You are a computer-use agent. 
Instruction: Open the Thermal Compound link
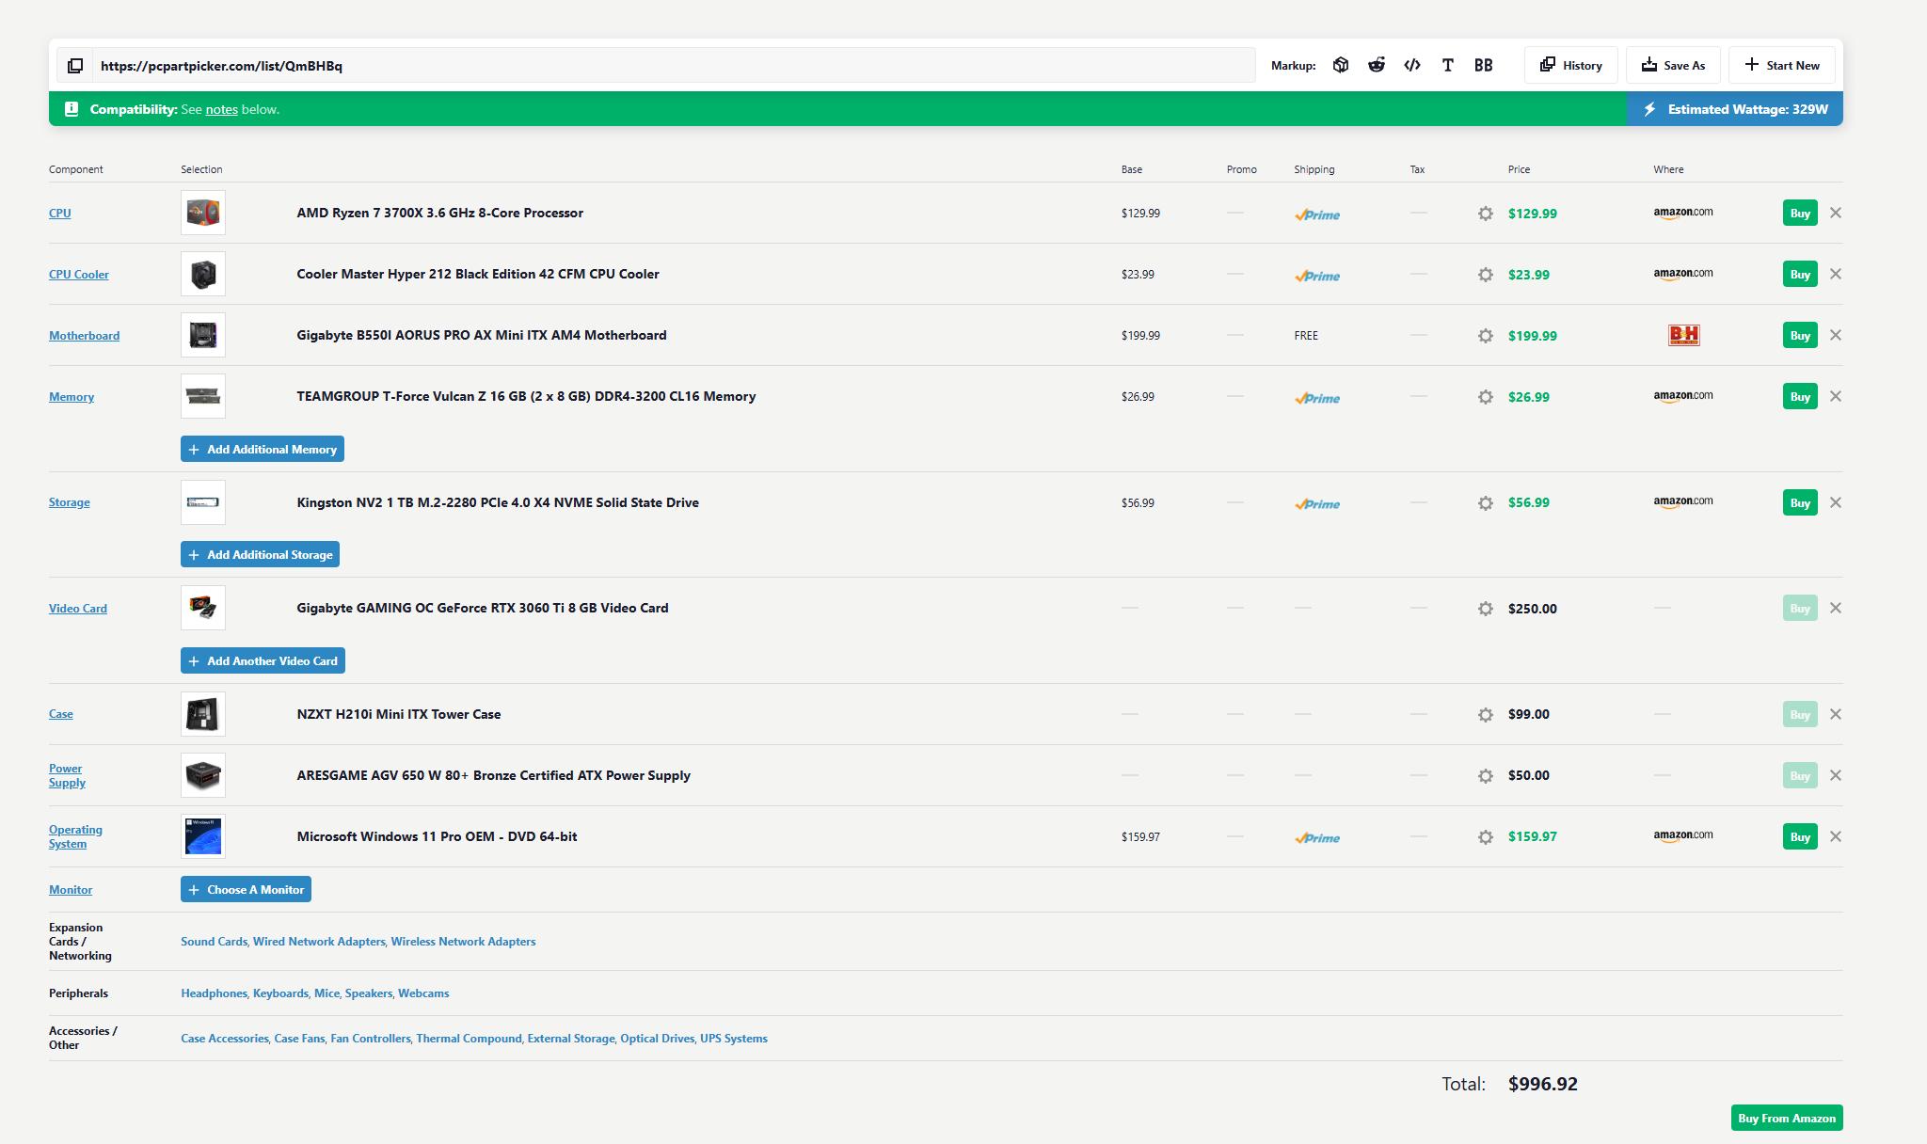[x=469, y=1038]
